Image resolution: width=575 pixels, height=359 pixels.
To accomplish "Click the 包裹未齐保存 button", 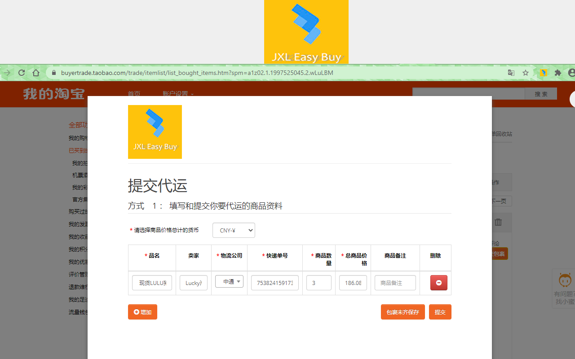I will [403, 312].
